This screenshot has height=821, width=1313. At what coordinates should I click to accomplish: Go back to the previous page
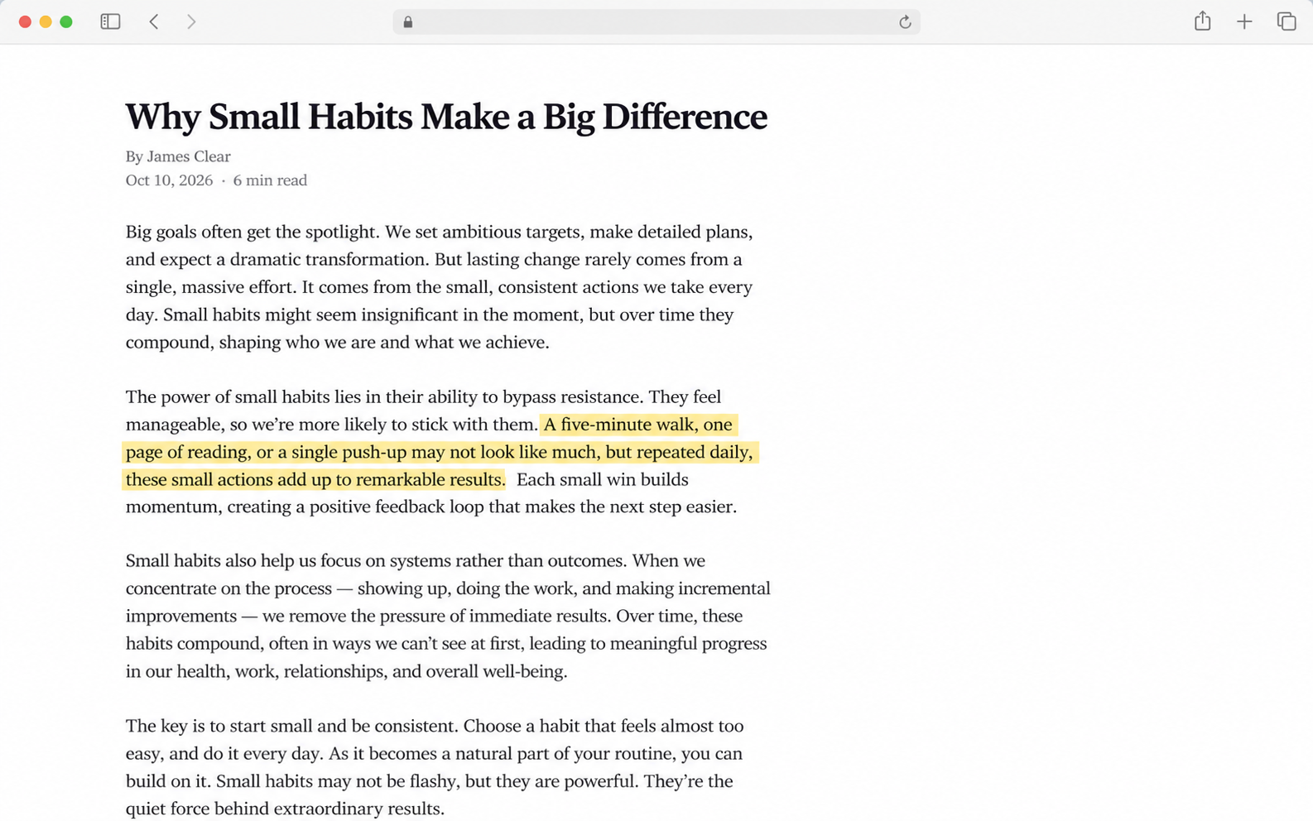(x=154, y=22)
